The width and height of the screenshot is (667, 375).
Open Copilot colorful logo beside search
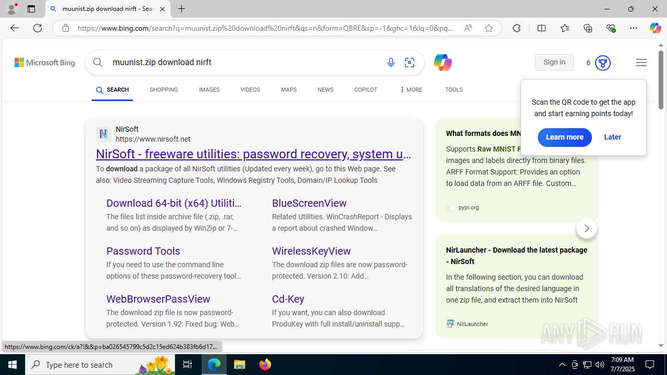click(442, 63)
